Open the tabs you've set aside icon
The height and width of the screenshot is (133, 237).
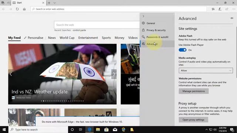[3, 3]
